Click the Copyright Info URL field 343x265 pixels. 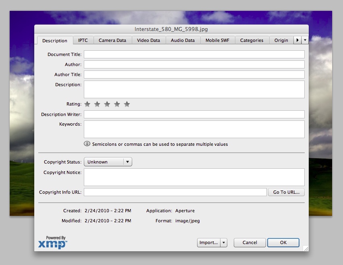pyautogui.click(x=175, y=192)
